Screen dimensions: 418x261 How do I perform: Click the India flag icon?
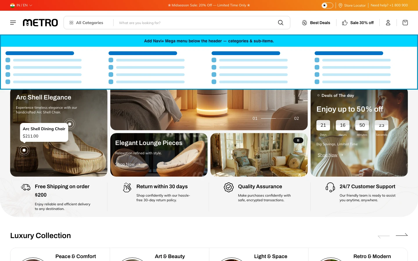tap(12, 5)
